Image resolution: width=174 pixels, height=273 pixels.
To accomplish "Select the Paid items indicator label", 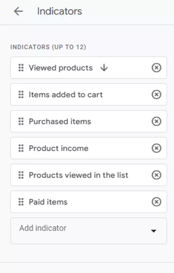I will point(48,202).
